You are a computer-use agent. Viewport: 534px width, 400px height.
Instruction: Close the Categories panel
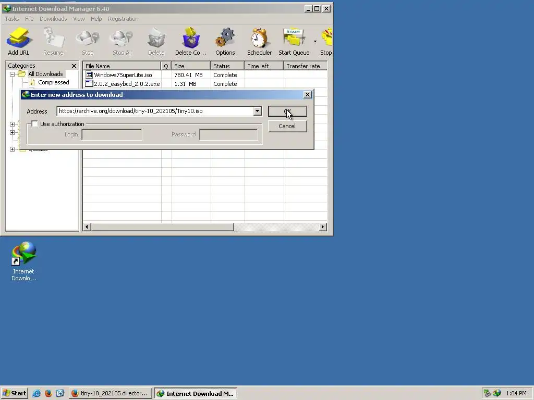(74, 66)
